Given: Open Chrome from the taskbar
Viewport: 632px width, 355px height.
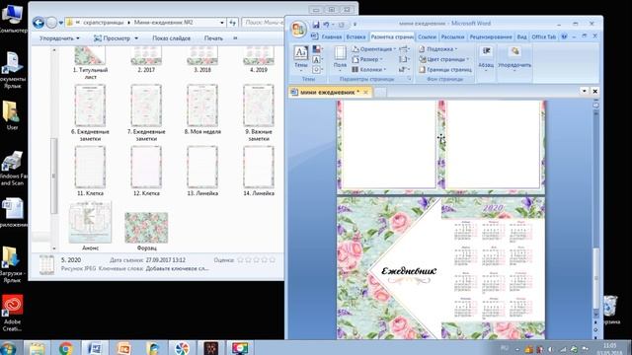Looking at the screenshot, I should (x=66, y=348).
